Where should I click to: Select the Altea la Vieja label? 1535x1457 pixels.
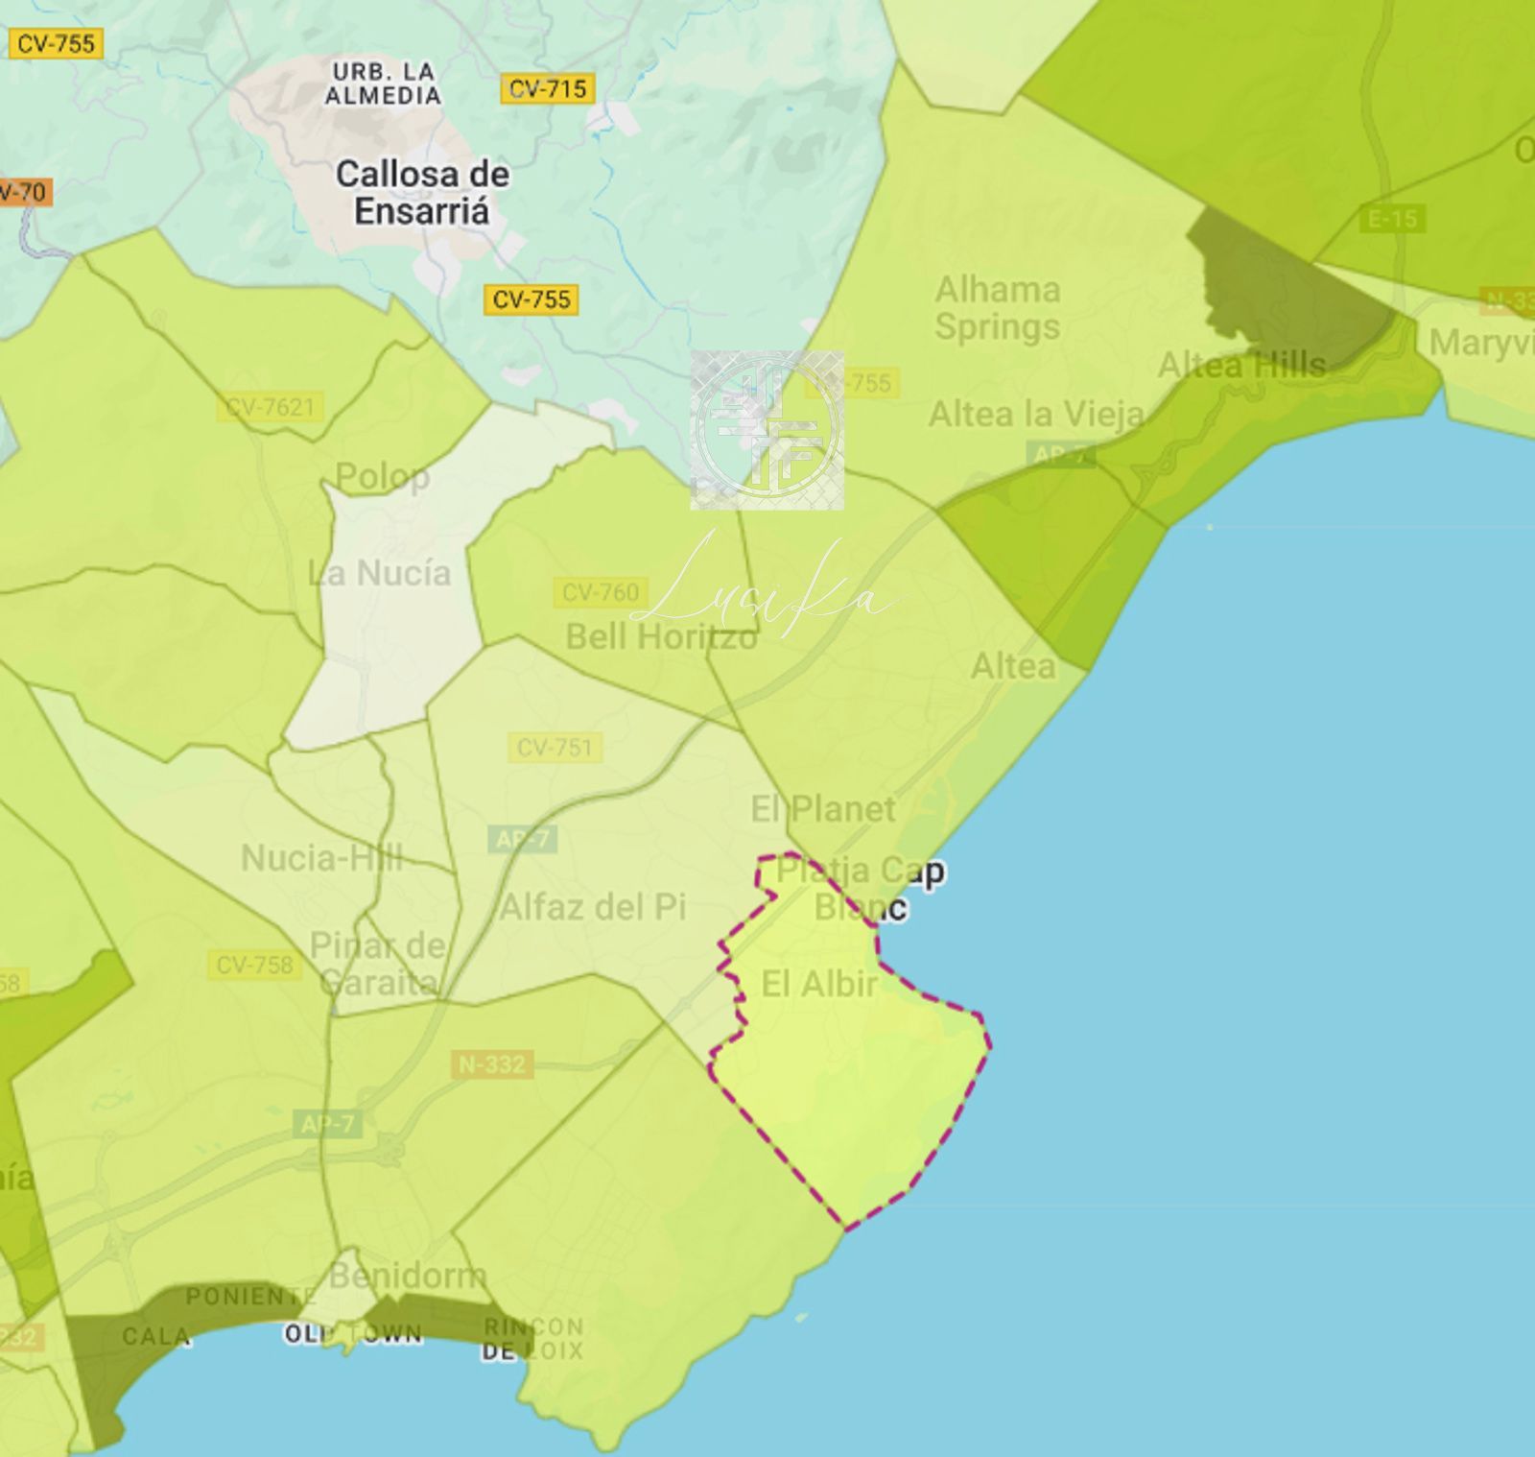pos(1036,415)
